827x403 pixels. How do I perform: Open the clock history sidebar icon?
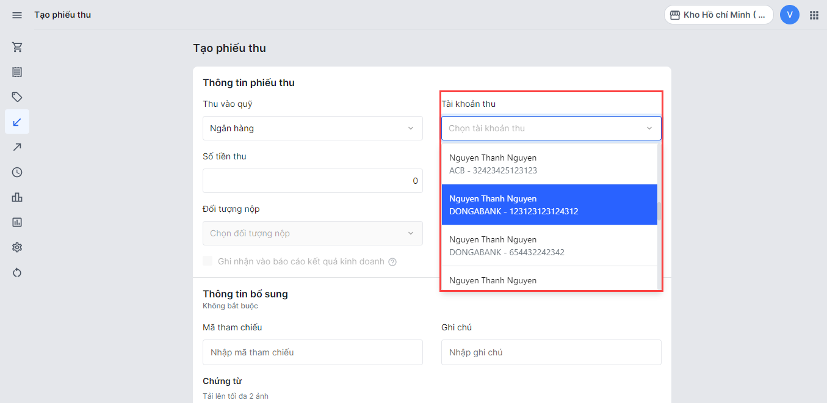pos(17,172)
